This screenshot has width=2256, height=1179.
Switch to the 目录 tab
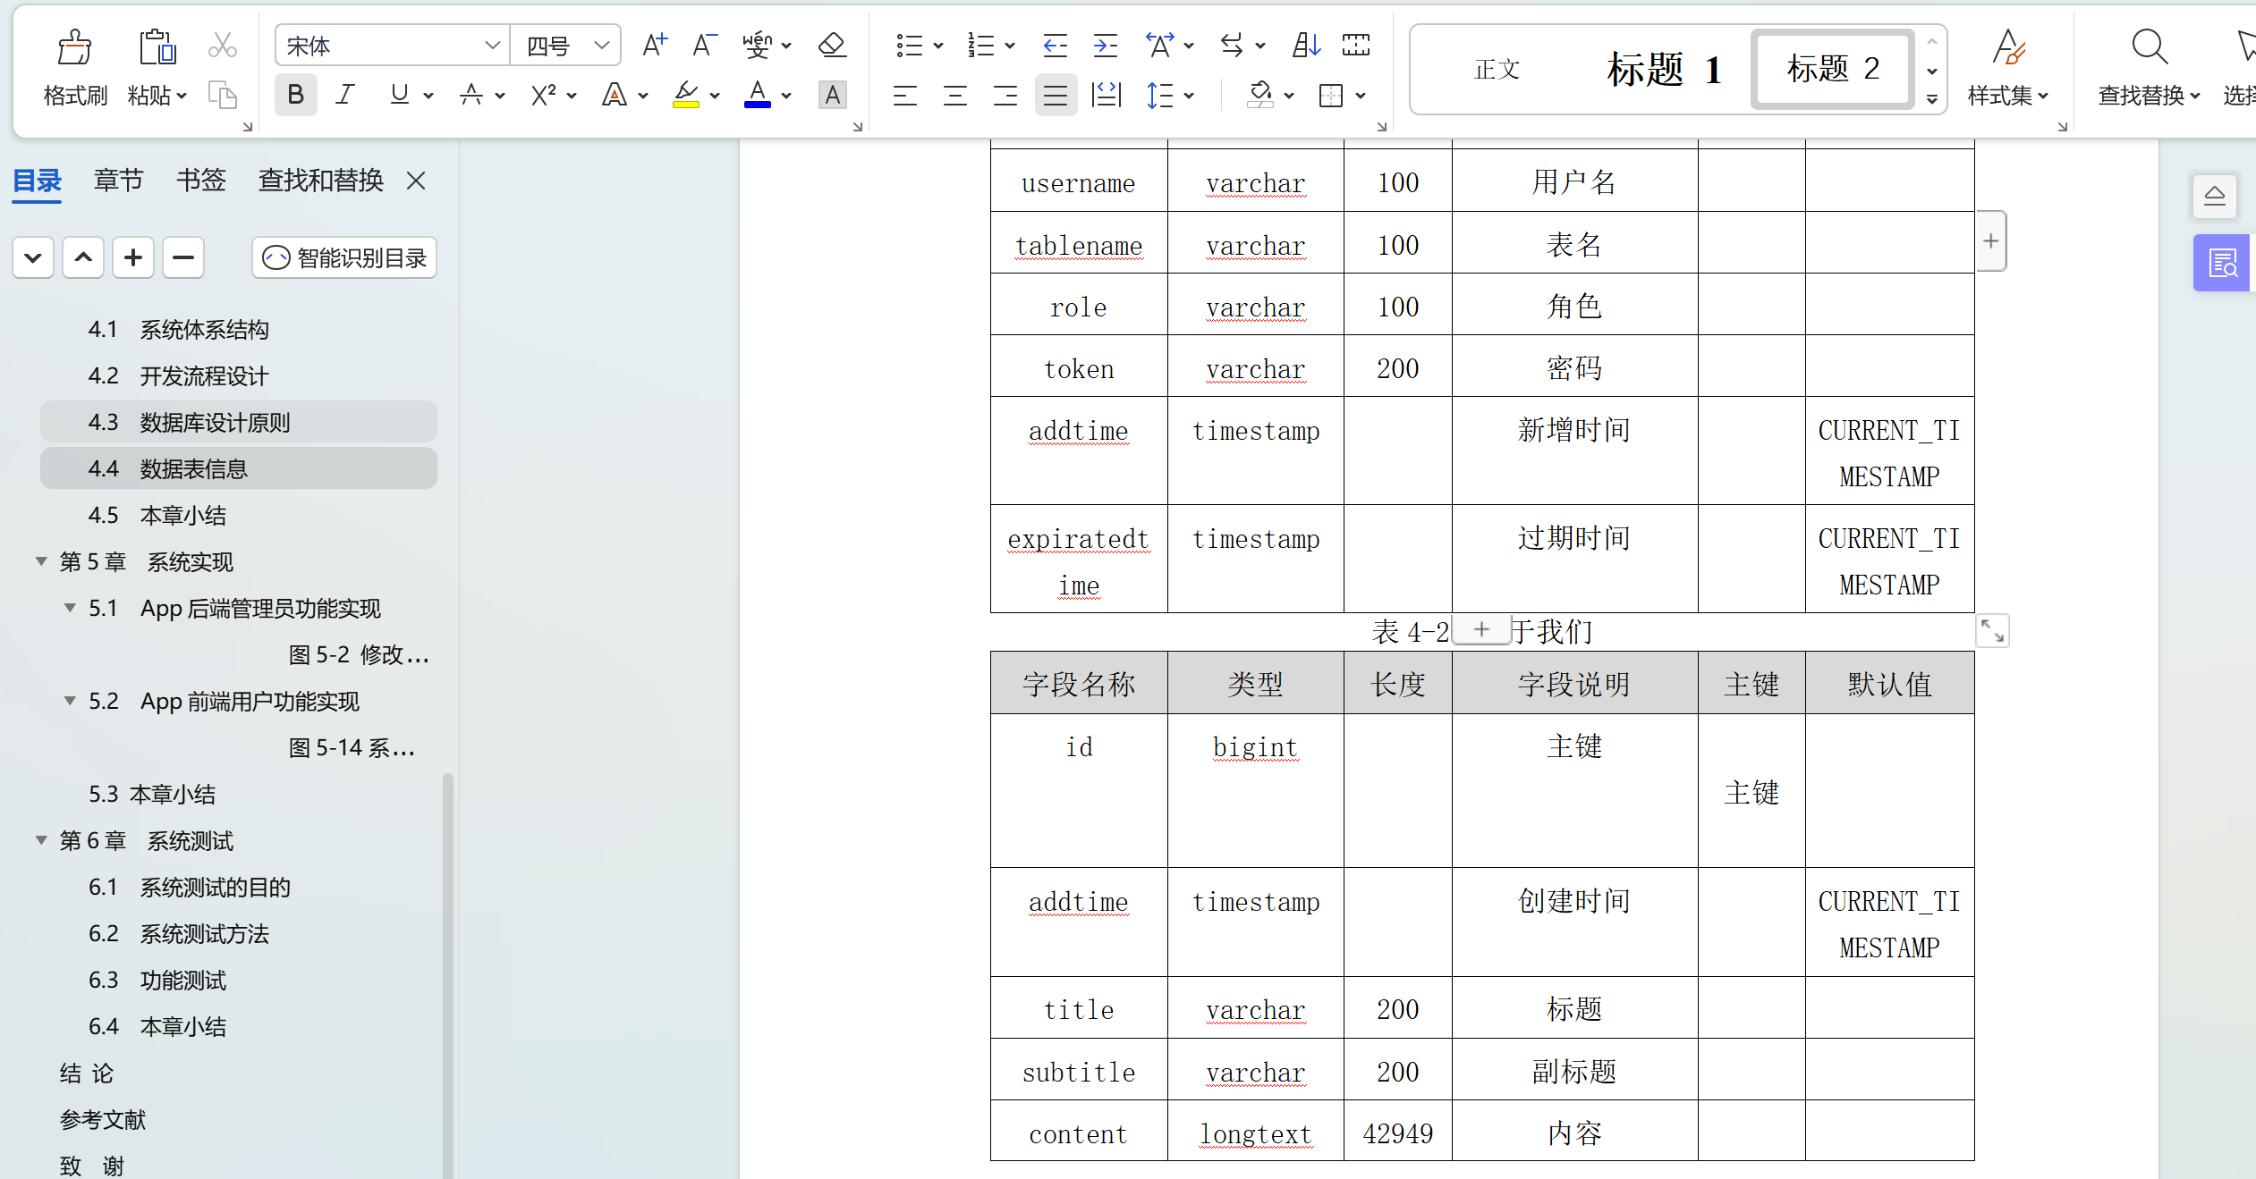pyautogui.click(x=37, y=181)
